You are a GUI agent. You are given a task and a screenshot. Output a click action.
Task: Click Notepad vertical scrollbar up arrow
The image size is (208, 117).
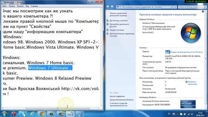coord(101,9)
